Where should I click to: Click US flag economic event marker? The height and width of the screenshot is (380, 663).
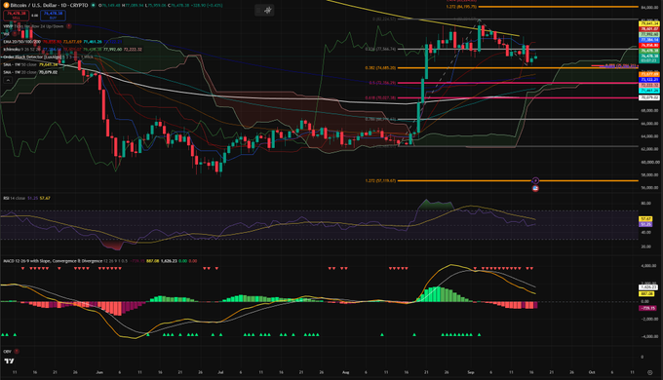(x=535, y=188)
